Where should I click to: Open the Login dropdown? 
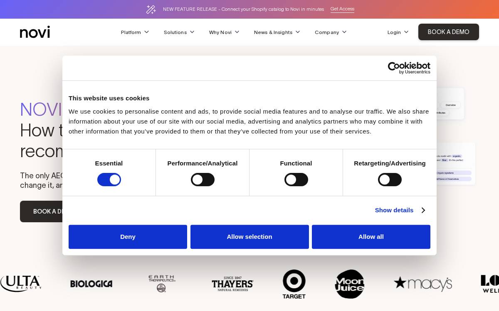pyautogui.click(x=398, y=32)
